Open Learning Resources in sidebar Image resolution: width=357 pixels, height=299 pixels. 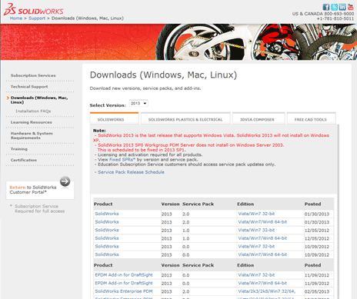31,122
